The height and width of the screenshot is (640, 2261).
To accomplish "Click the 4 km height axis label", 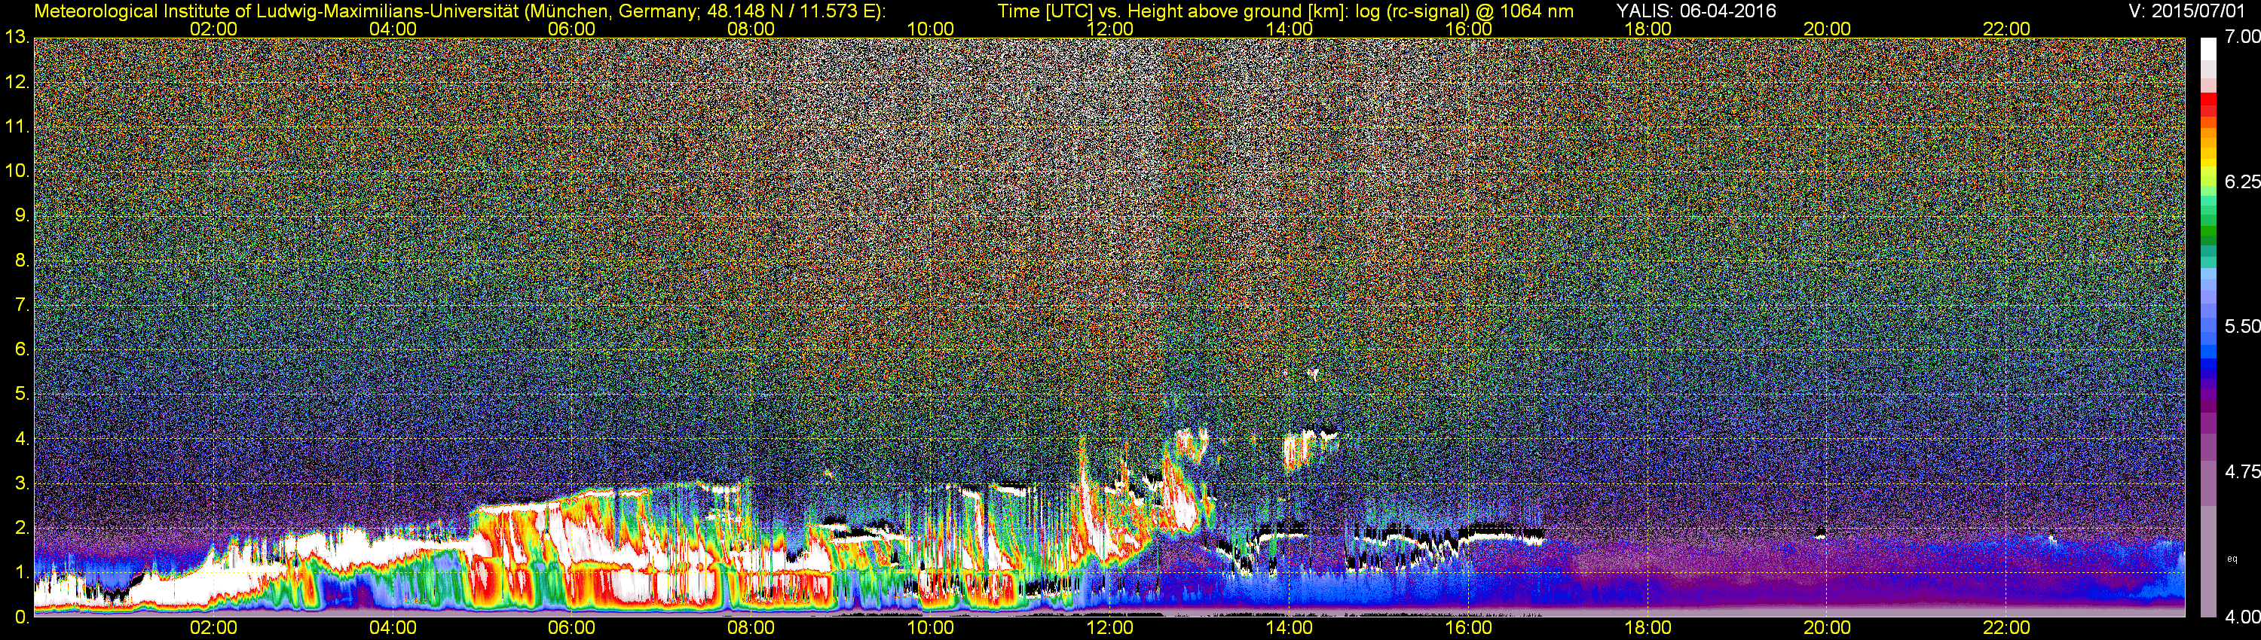I will [x=22, y=438].
